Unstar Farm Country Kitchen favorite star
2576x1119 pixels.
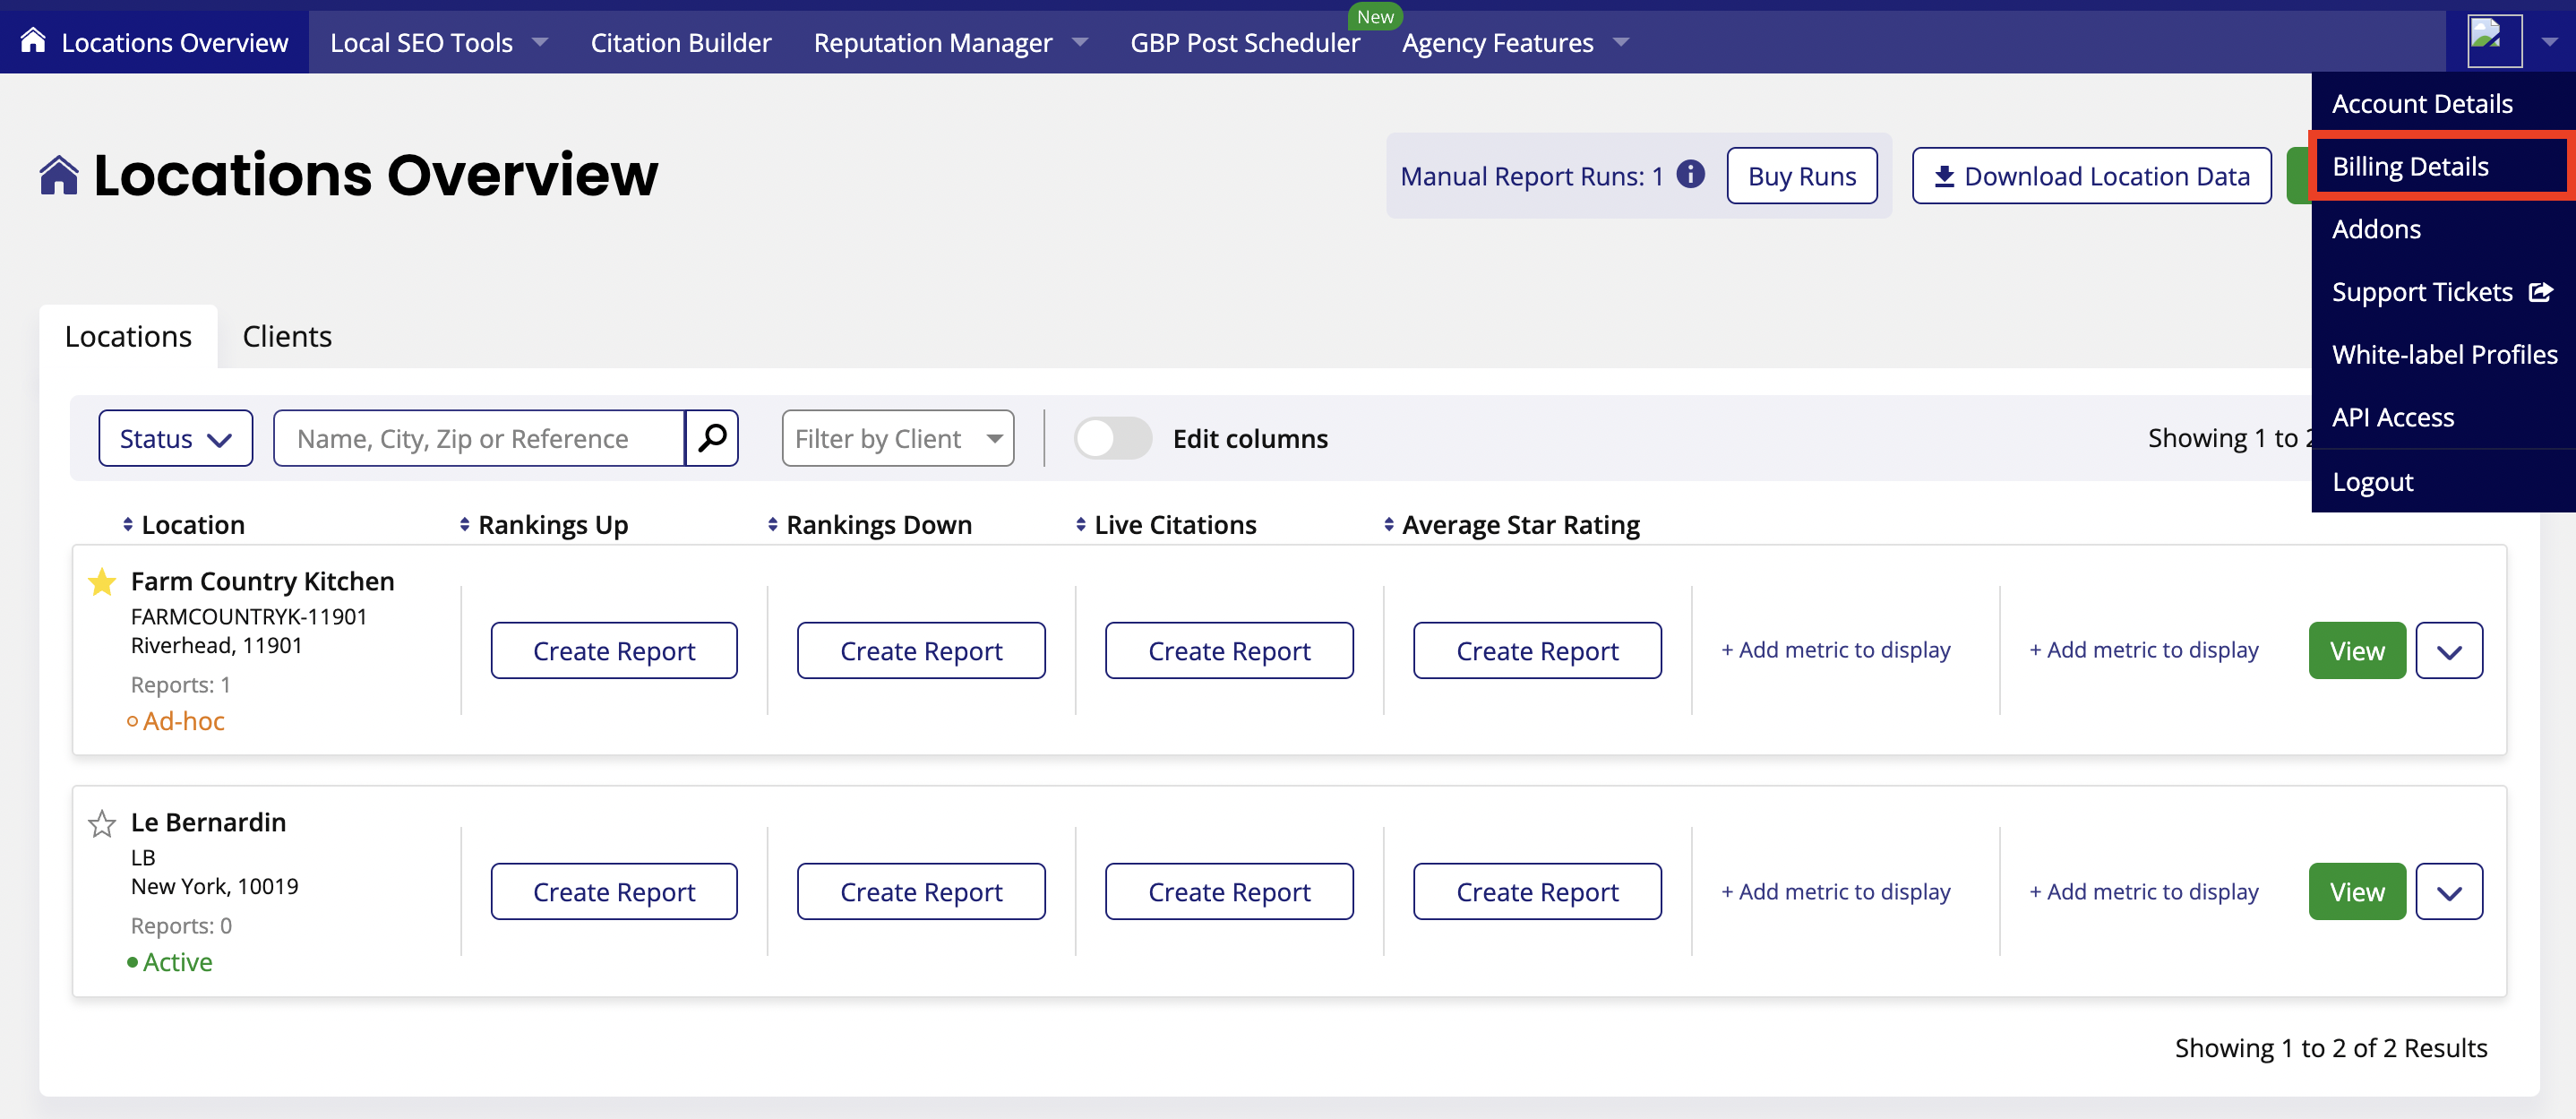tap(102, 581)
